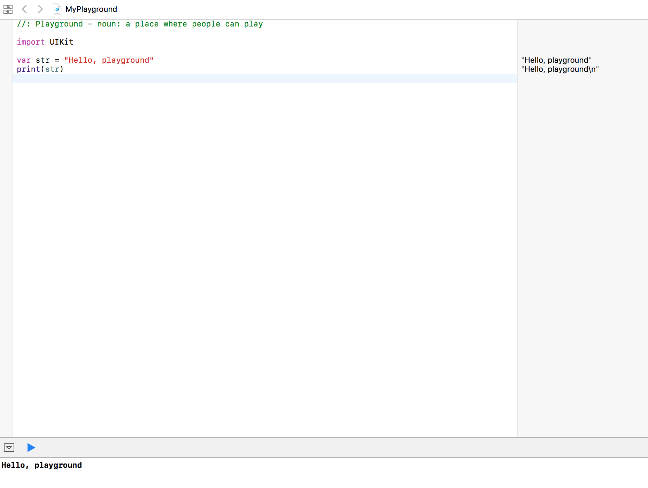Click the green Playground comment line

coord(140,24)
